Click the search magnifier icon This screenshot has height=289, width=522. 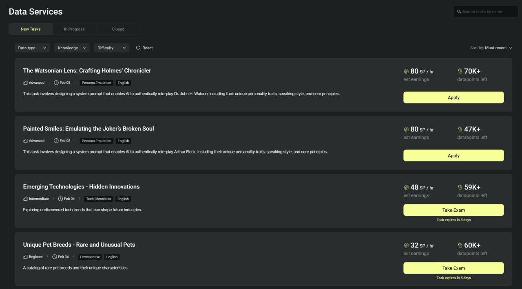(459, 12)
